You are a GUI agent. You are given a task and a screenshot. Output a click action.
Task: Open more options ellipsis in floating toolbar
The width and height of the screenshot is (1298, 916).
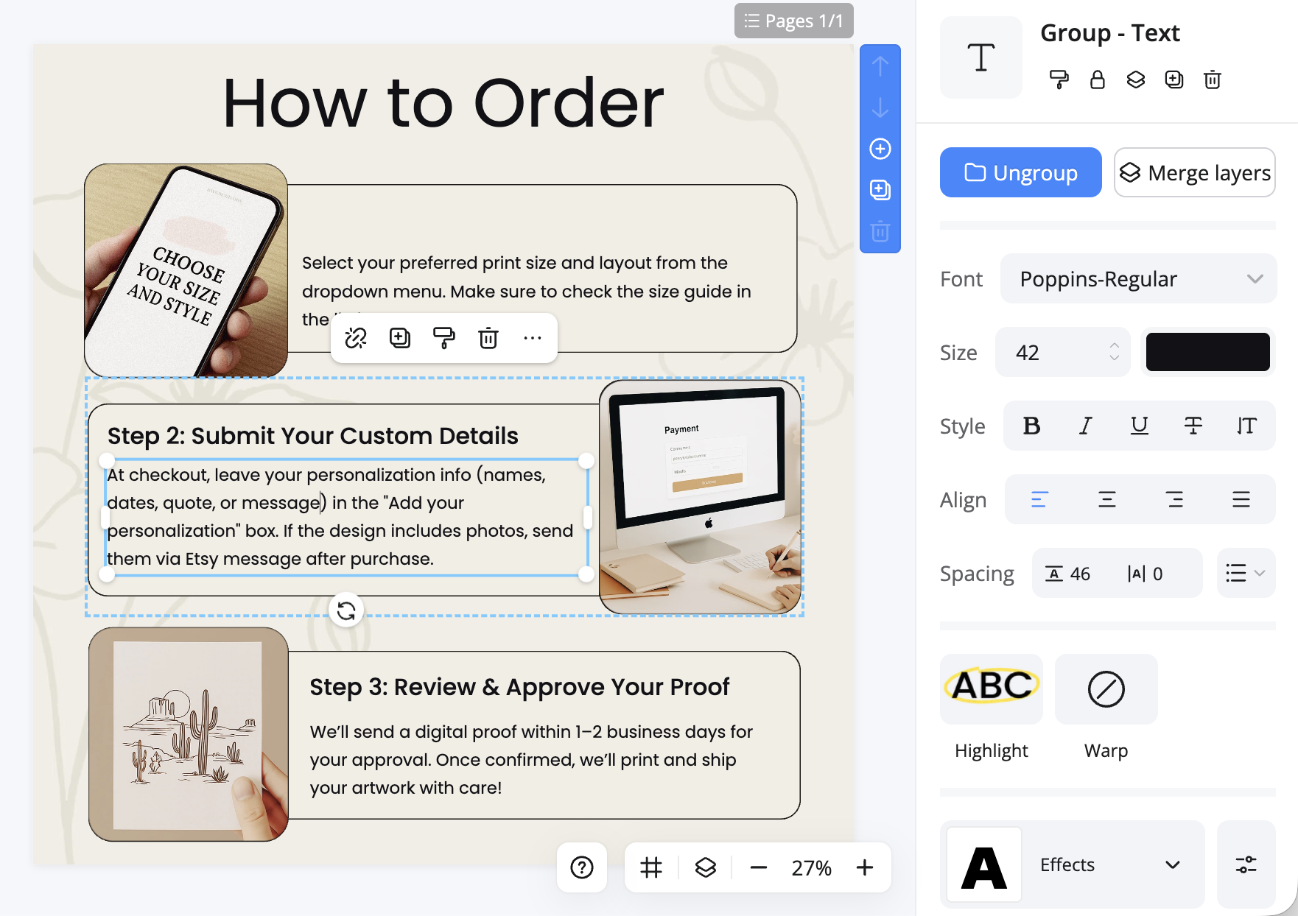pyautogui.click(x=533, y=338)
